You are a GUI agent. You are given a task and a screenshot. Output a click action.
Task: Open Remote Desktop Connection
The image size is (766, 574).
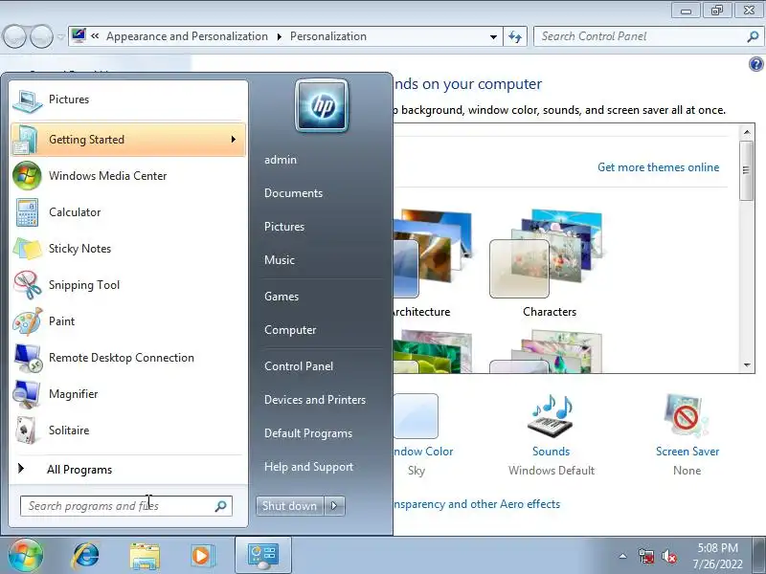tap(128, 358)
